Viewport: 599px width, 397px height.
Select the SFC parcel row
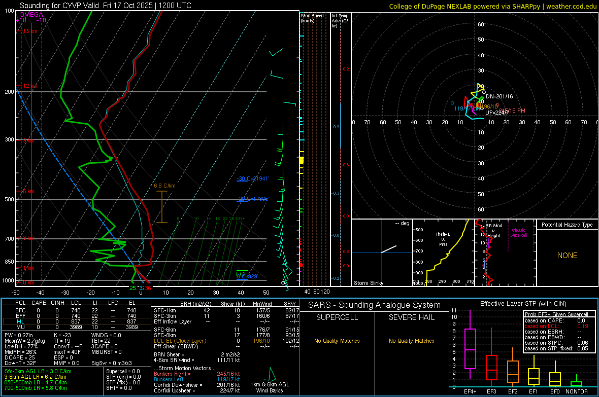pyautogui.click(x=77, y=310)
